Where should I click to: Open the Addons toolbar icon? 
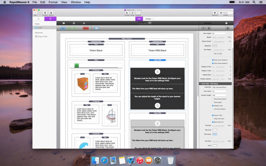pos(51,13)
